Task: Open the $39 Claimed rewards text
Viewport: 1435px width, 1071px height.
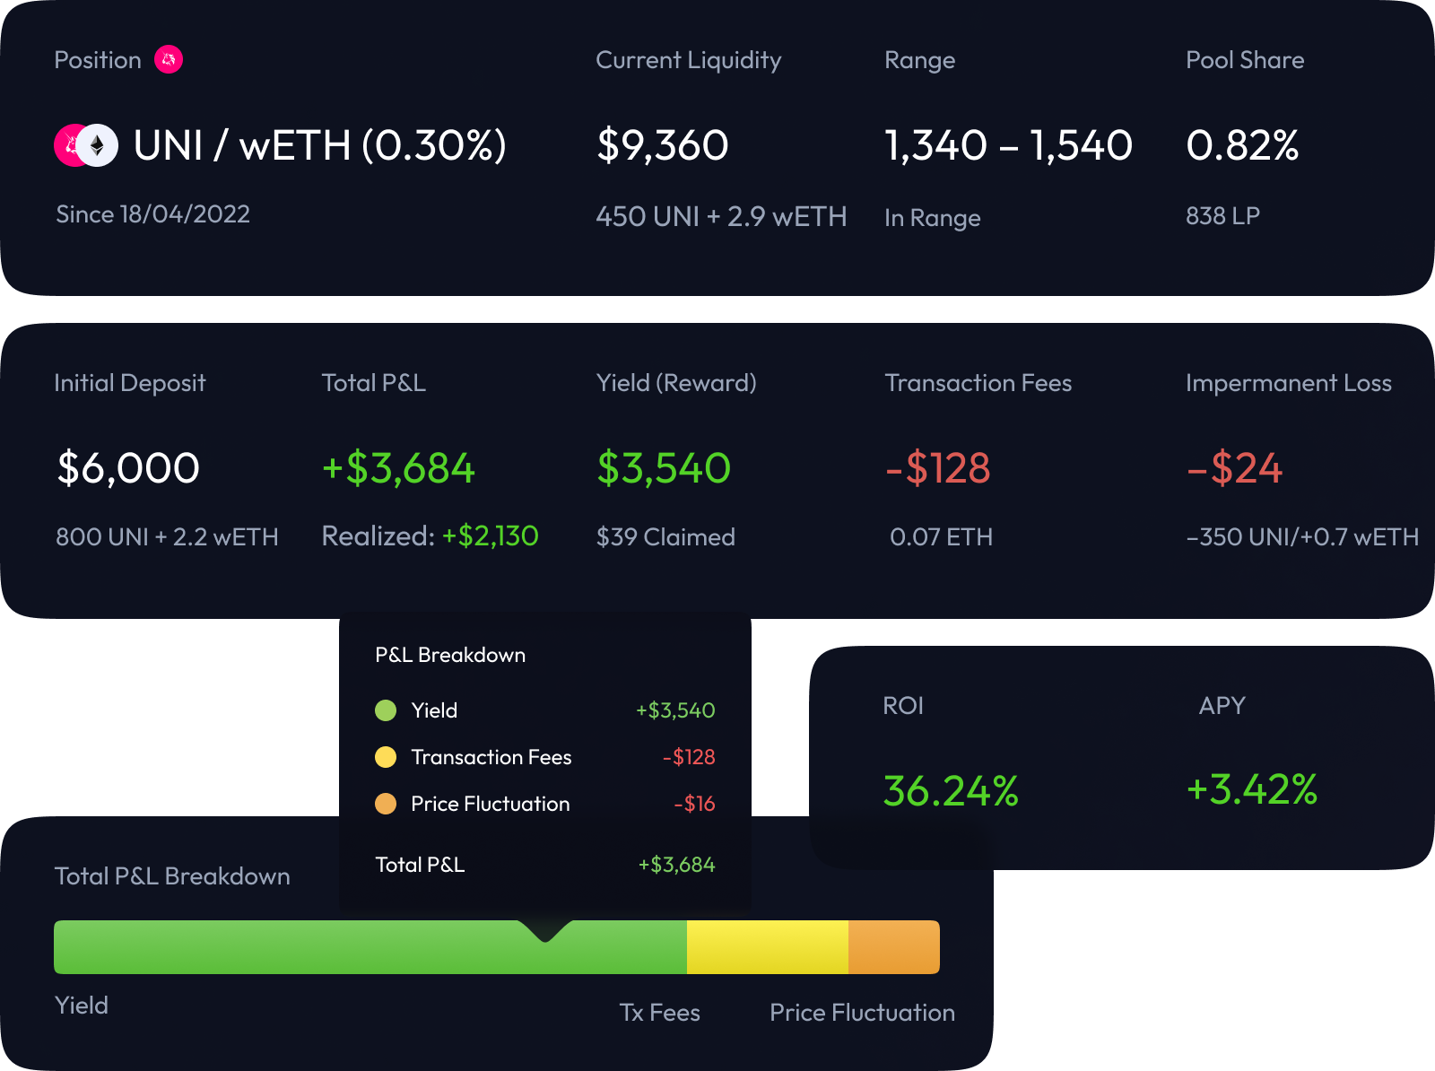Action: click(665, 537)
